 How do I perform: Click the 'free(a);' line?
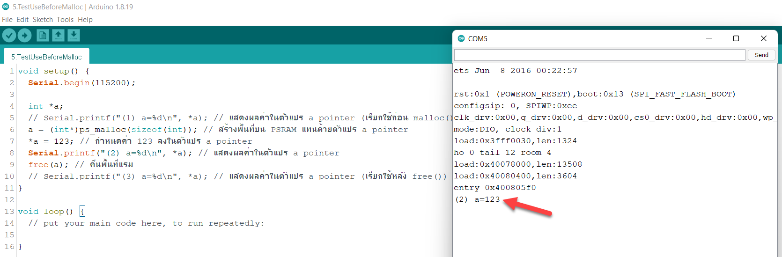81,165
